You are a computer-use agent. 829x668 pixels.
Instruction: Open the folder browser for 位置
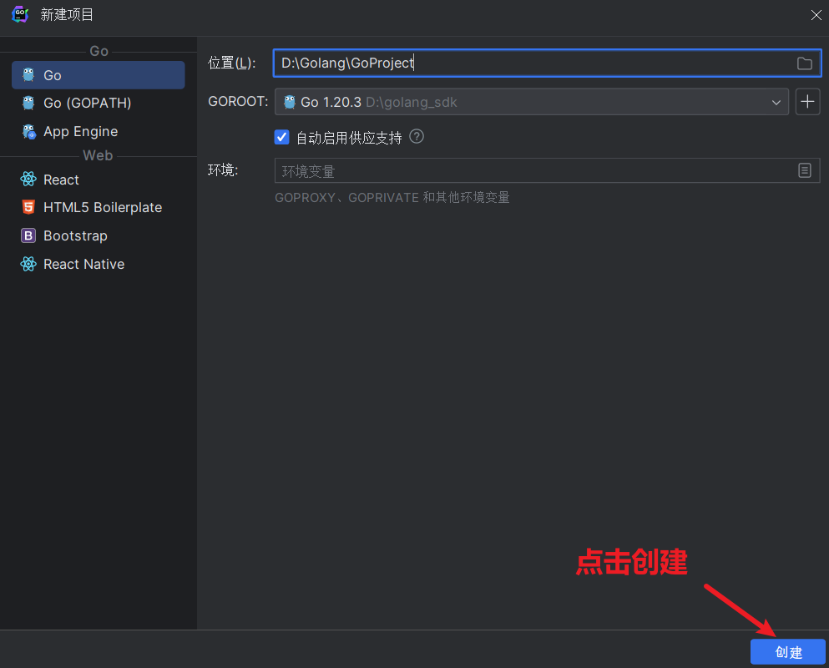click(804, 63)
